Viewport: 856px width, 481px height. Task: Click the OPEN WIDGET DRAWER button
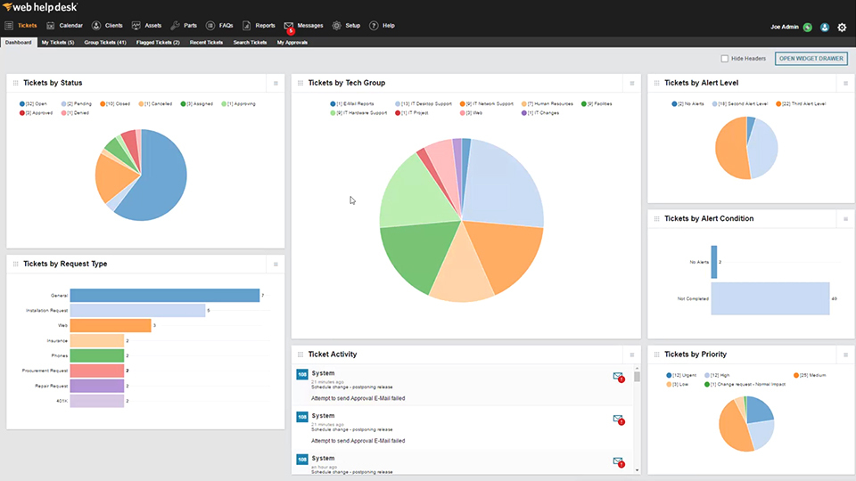tap(811, 59)
